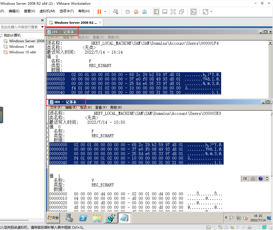273x230 pixels.
Task: Click the VMware network adapter status icon
Action: coord(220,227)
